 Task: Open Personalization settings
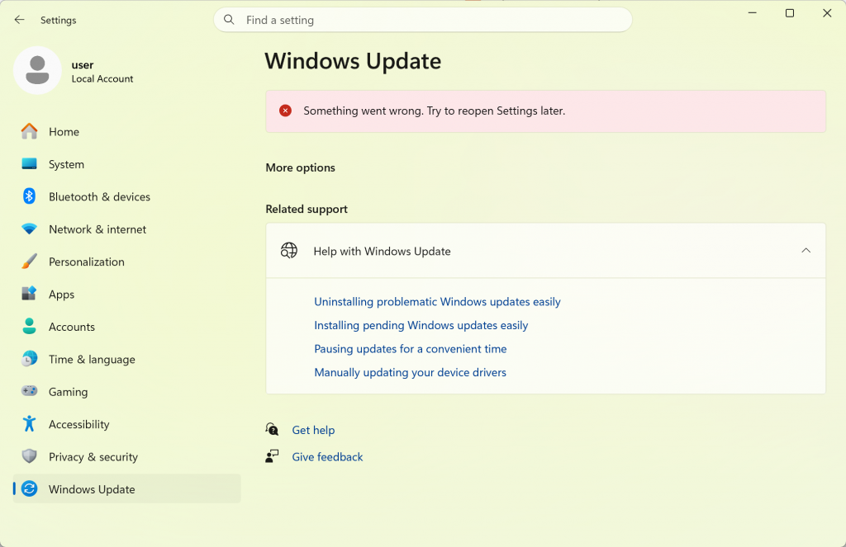pyautogui.click(x=126, y=262)
